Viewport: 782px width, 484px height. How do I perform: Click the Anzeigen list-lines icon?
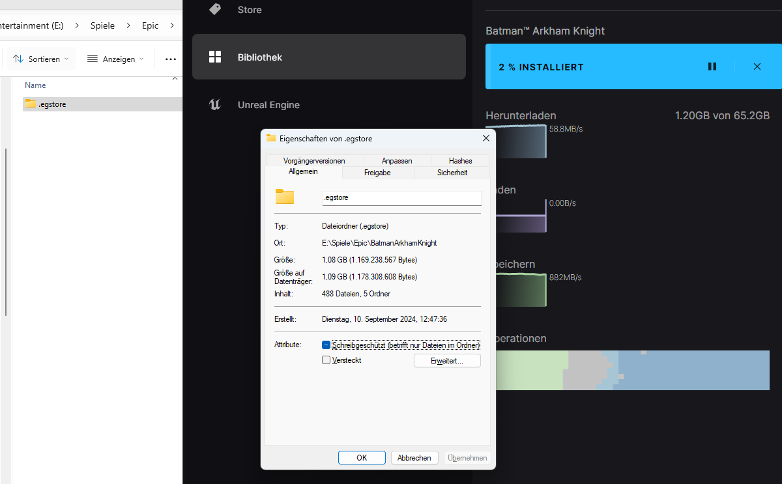point(93,59)
